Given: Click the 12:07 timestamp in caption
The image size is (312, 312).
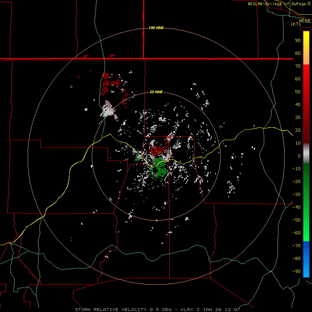Looking at the screenshot, I should (x=232, y=310).
